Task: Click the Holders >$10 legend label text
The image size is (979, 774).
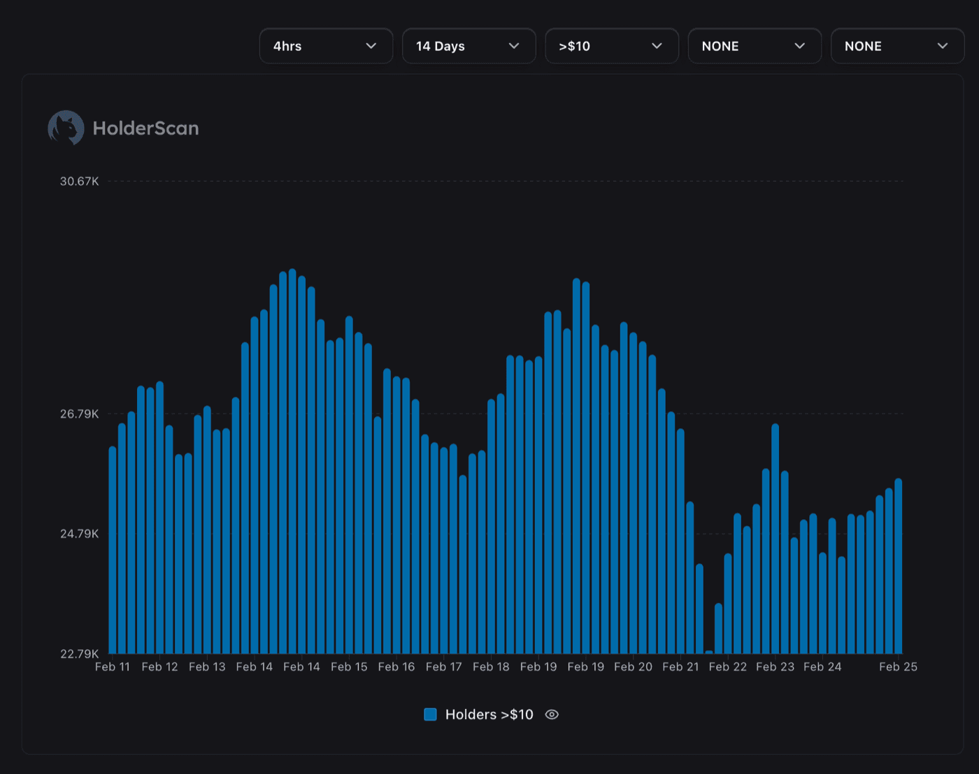Action: 489,714
